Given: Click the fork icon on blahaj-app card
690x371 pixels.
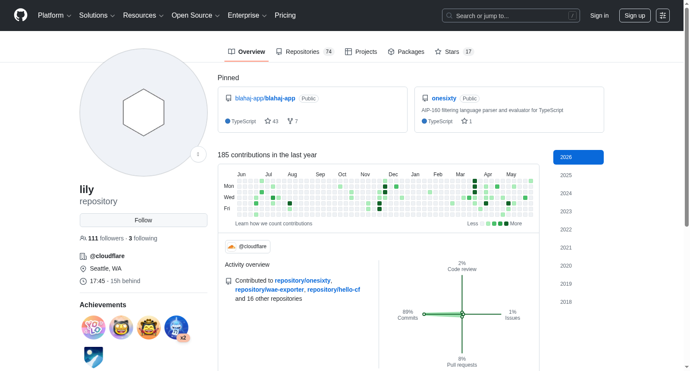Looking at the screenshot, I should pos(290,121).
